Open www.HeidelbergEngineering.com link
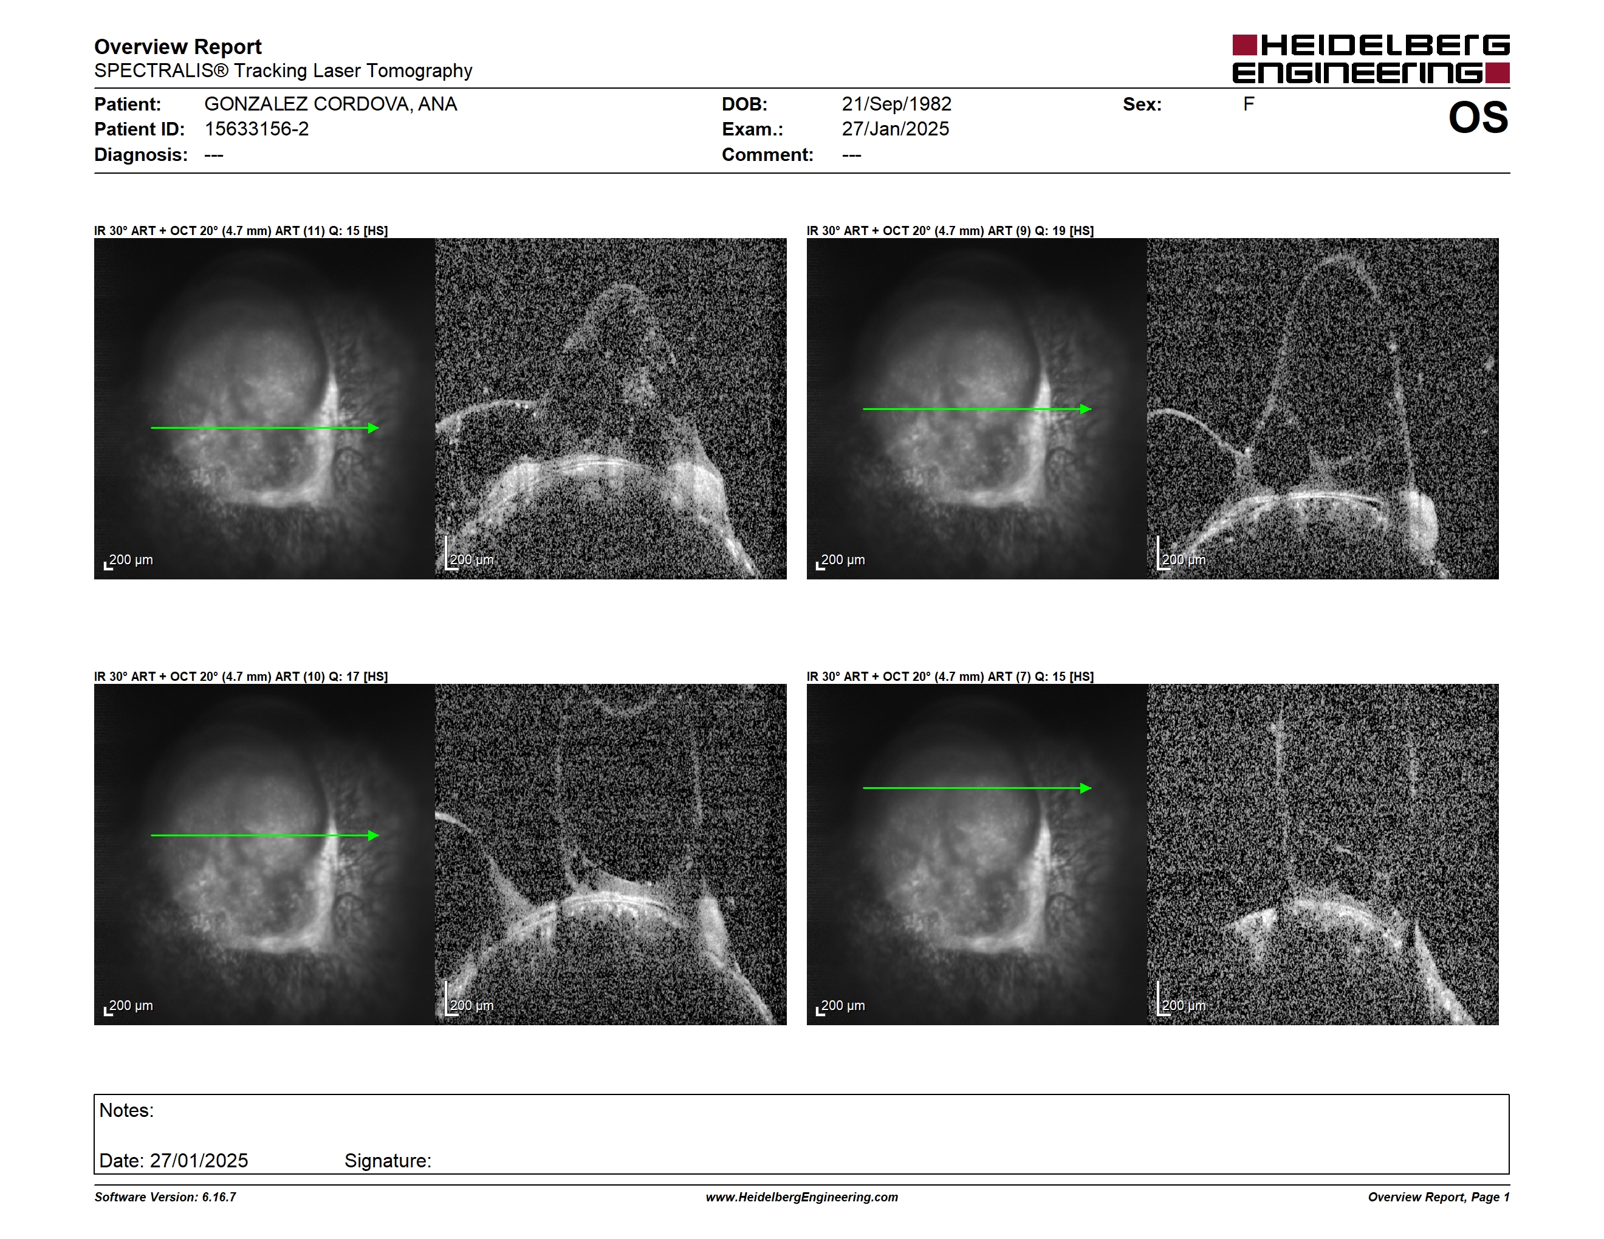Viewport: 1604px width, 1239px height. point(802,1197)
